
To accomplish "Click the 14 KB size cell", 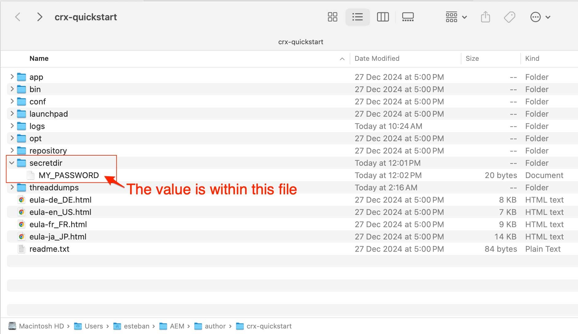I will pyautogui.click(x=505, y=237).
